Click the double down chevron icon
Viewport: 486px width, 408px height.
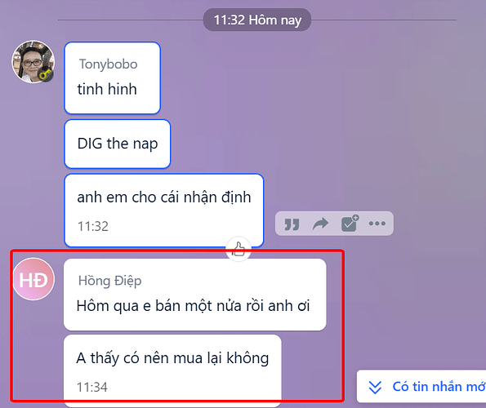pos(375,387)
